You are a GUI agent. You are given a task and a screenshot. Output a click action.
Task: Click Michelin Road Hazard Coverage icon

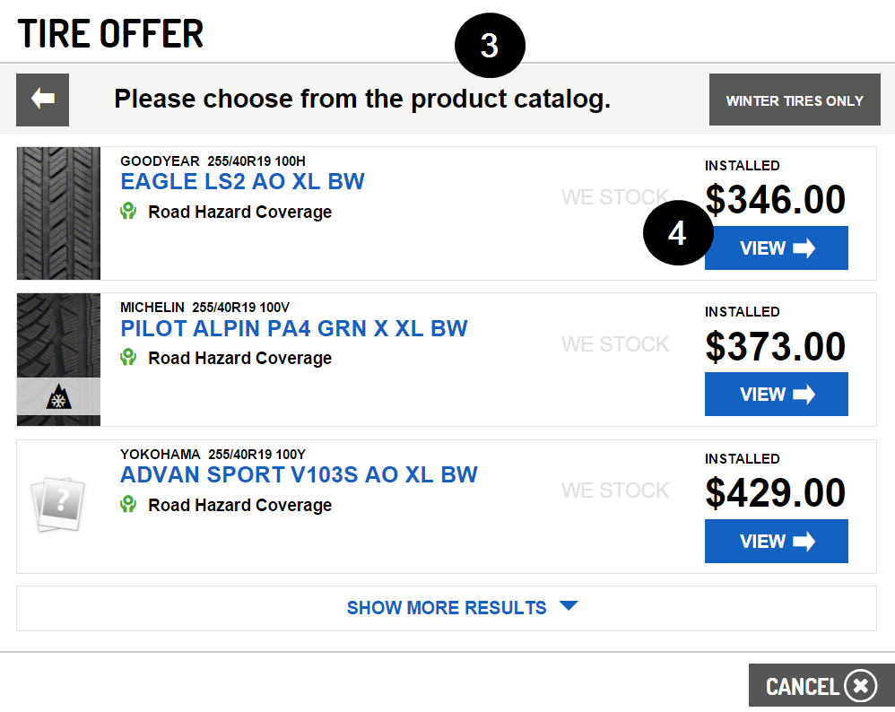(x=129, y=358)
